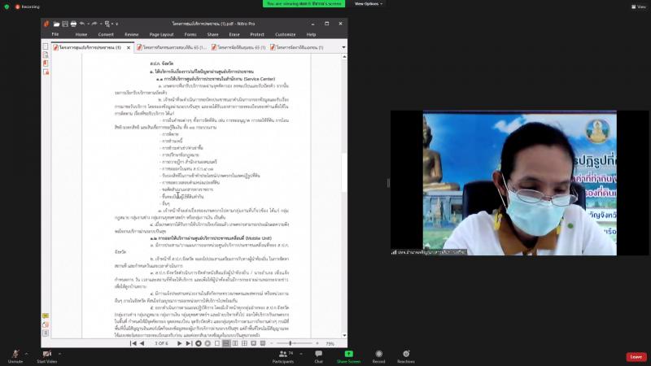Switch to the Page Layout ribbon tab
This screenshot has width=651, height=366.
(161, 34)
